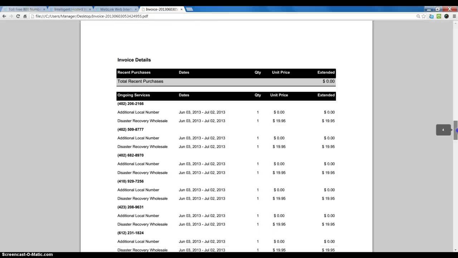Viewport: 458px width, 258px height.
Task: Click Additional Local Number under (423) 208-9631
Action: [138, 216]
